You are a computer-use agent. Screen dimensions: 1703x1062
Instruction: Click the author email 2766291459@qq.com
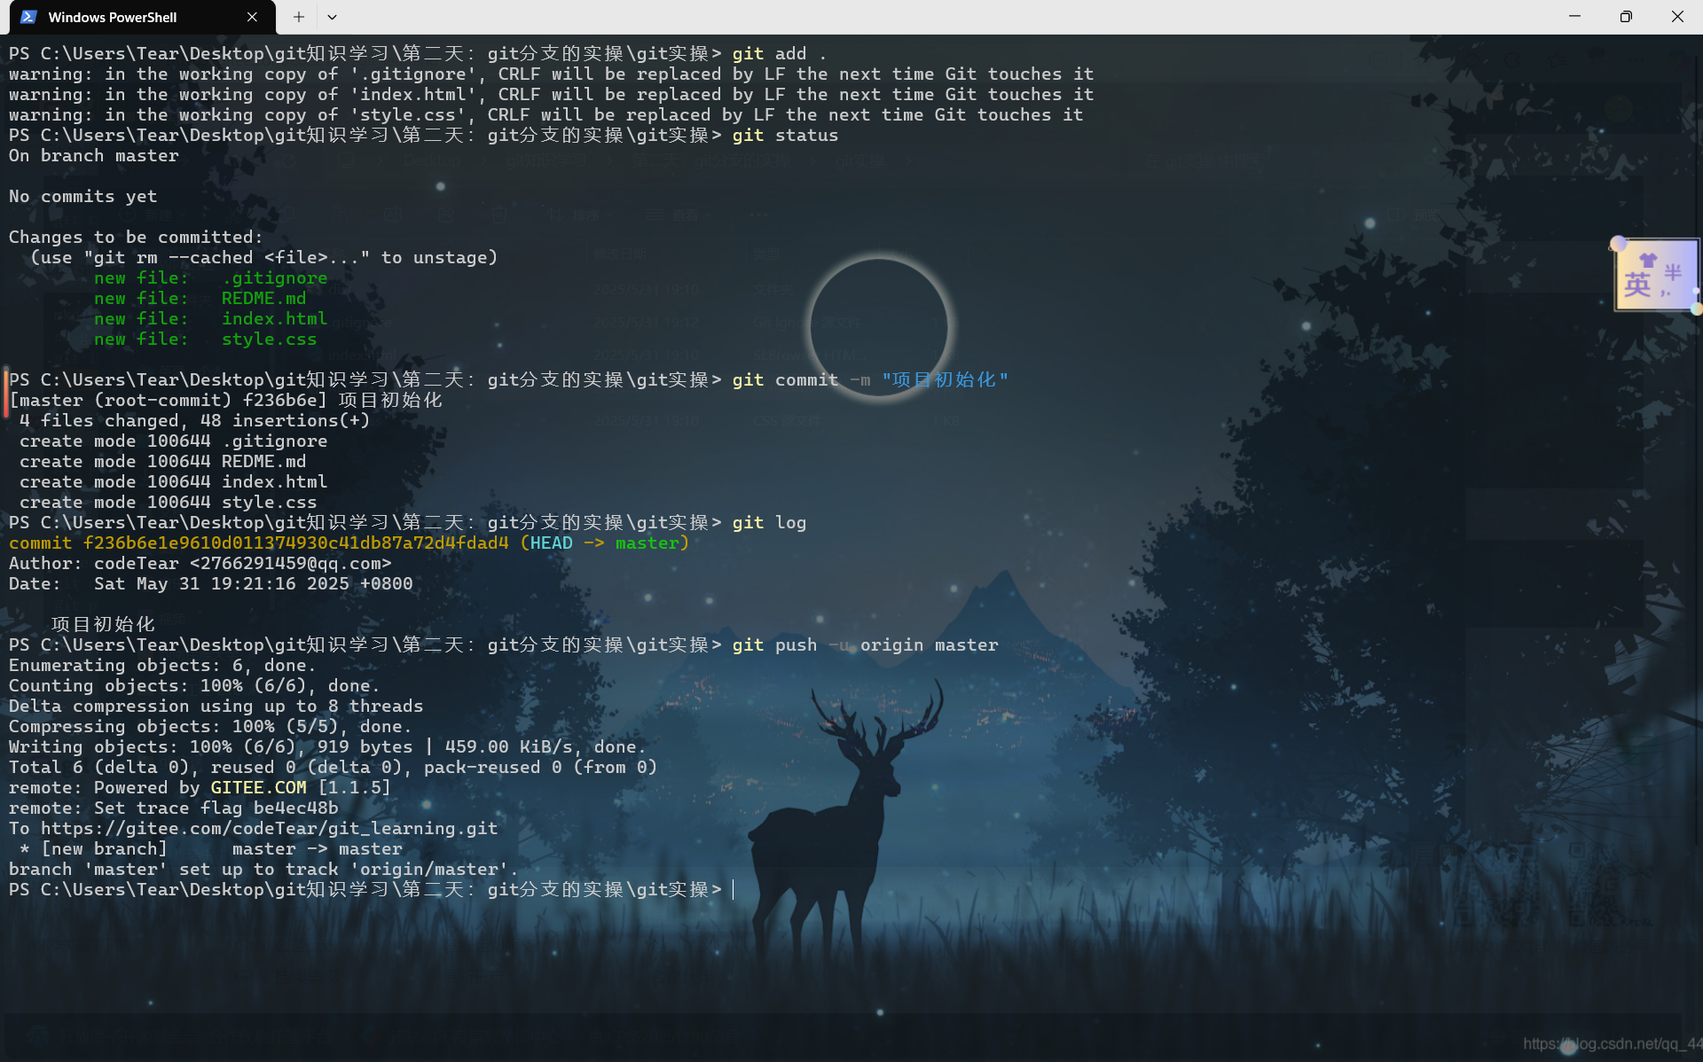289,563
